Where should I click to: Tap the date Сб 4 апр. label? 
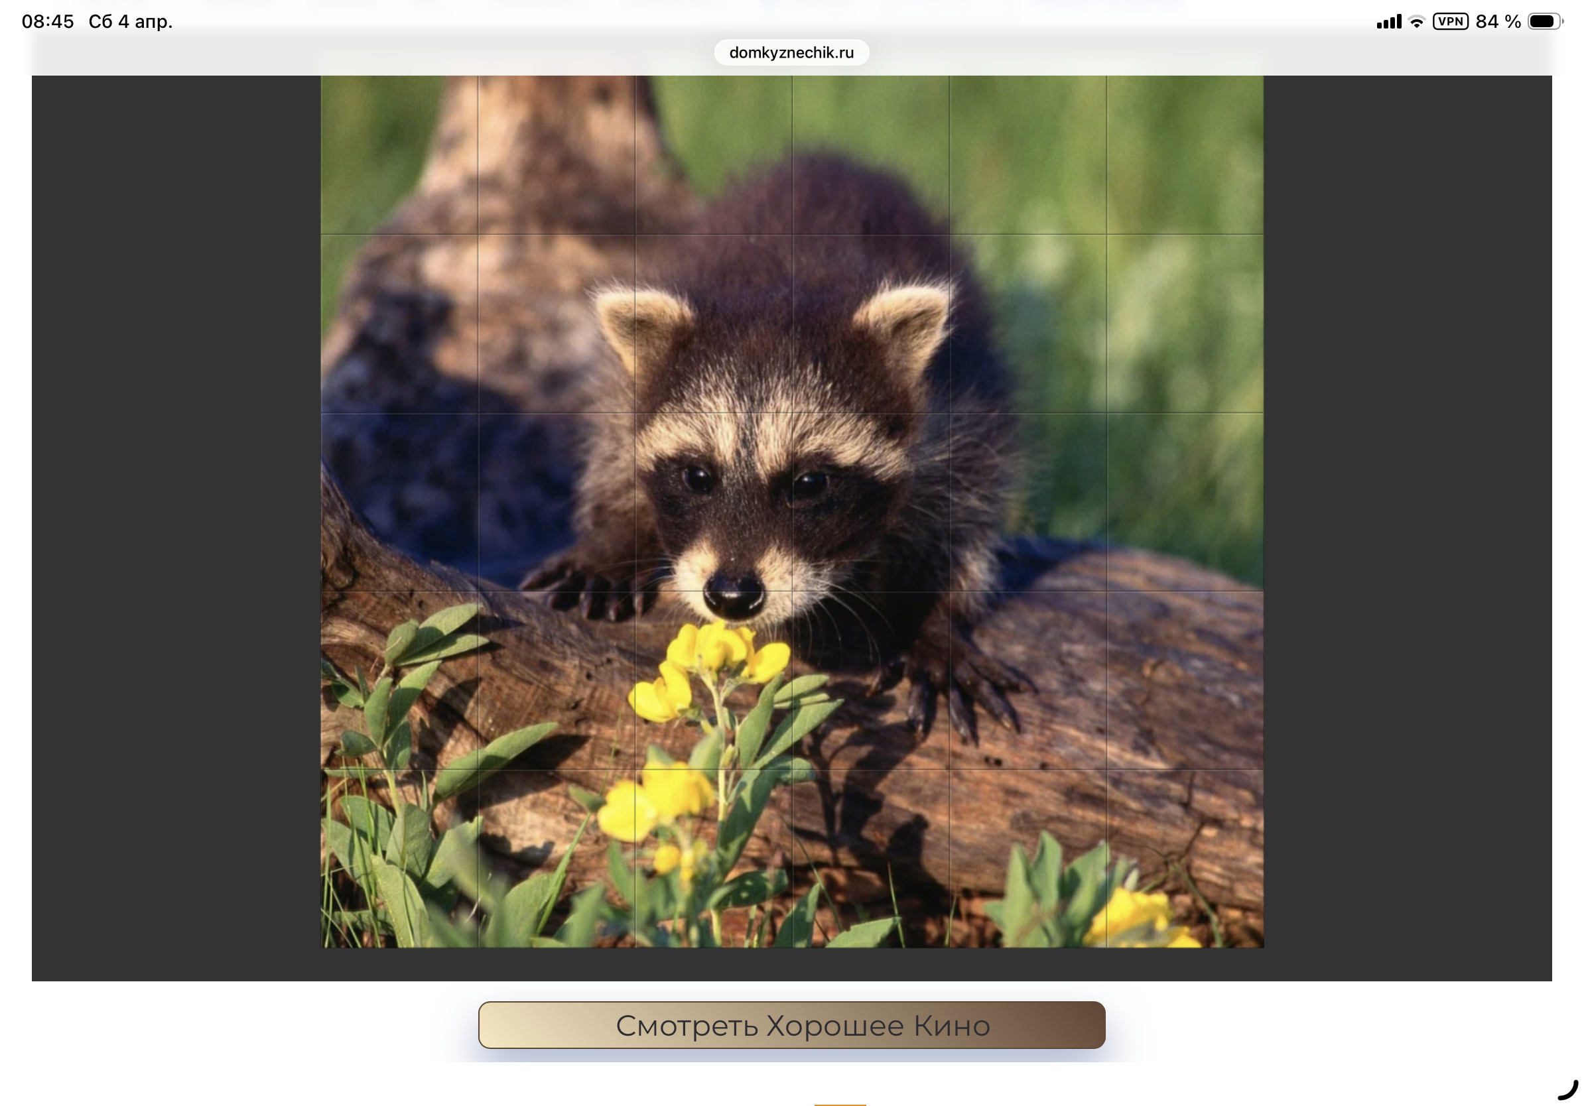coord(131,21)
